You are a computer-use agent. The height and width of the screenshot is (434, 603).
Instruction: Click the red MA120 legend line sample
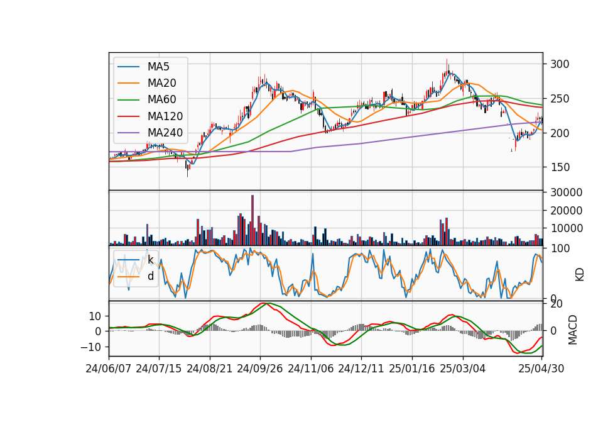(128, 116)
